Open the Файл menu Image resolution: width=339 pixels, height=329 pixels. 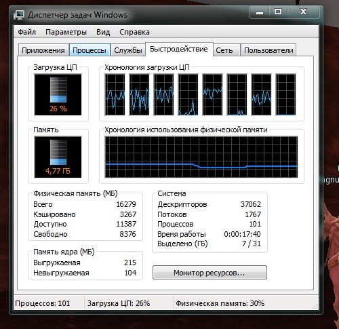(x=27, y=32)
